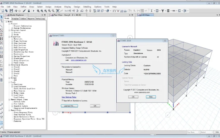
Task: Expand the Materials tree node
Action: point(12,39)
